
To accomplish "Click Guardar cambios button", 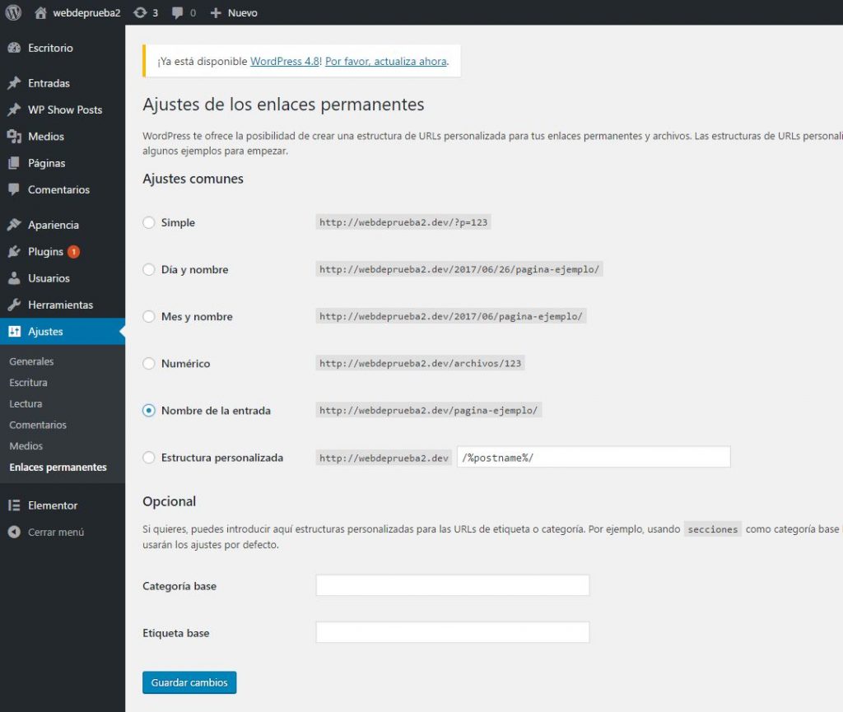I will [189, 682].
